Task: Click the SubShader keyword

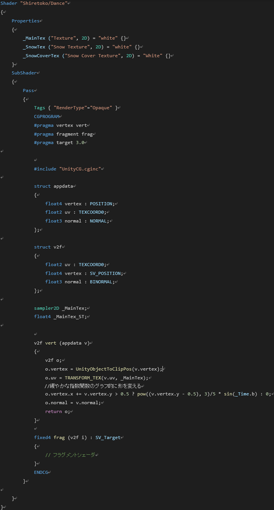Action: coord(24,73)
